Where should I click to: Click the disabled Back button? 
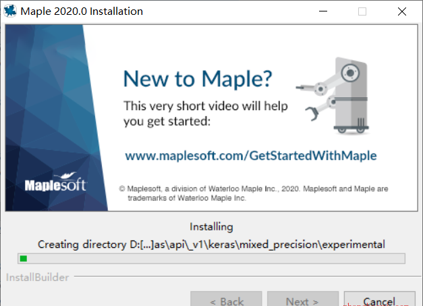226,299
